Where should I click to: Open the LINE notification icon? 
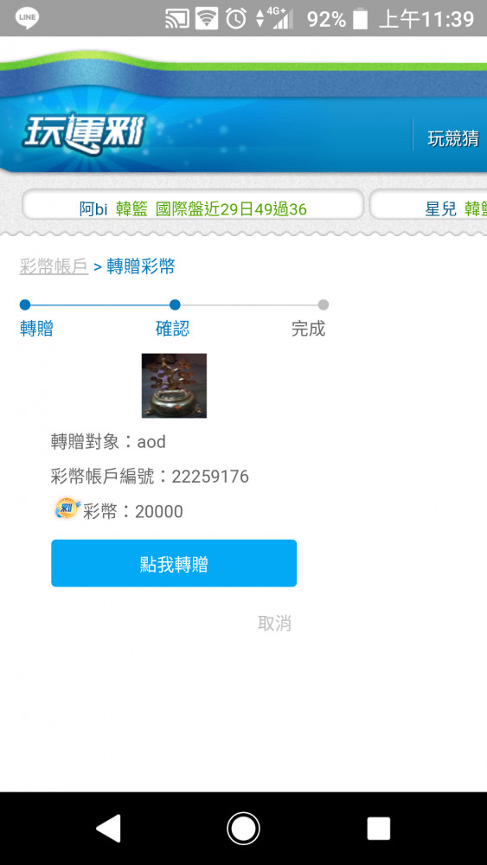point(28,19)
